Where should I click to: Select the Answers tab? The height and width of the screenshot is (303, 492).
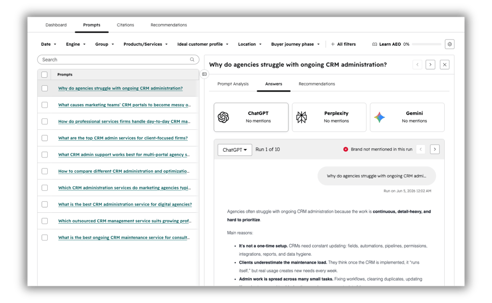[x=274, y=84]
